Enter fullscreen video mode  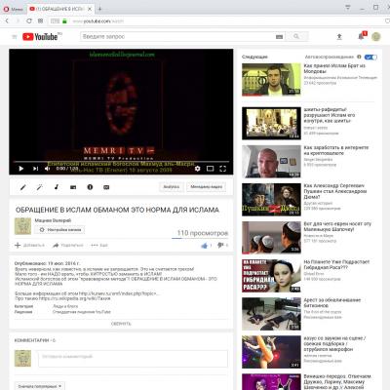tap(222, 169)
